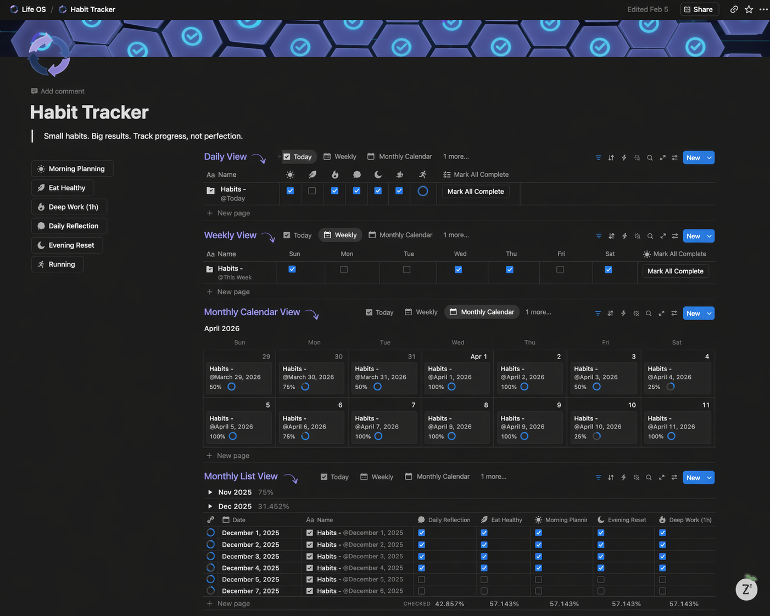Check the Eat Healthy box in Daily View
Image resolution: width=770 pixels, height=616 pixels.
click(x=312, y=191)
